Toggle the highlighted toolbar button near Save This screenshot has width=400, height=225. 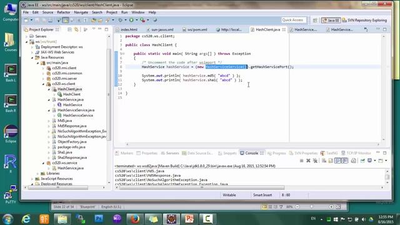pos(65,20)
